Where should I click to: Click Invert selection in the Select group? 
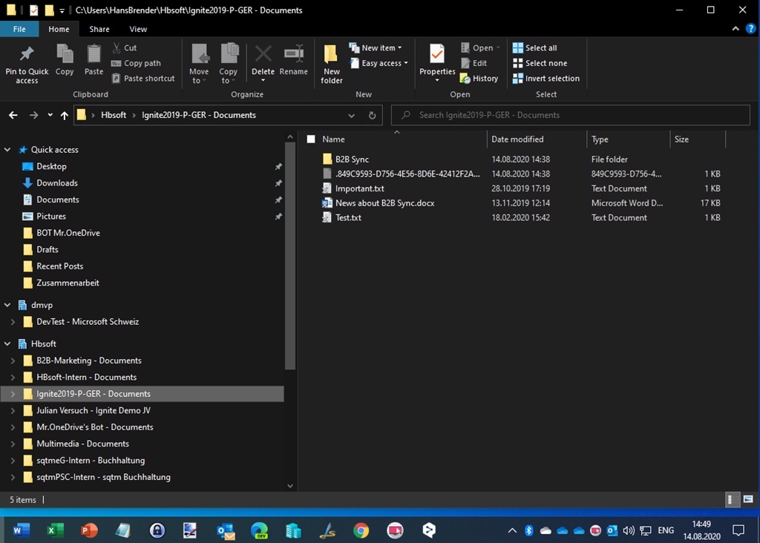point(546,79)
